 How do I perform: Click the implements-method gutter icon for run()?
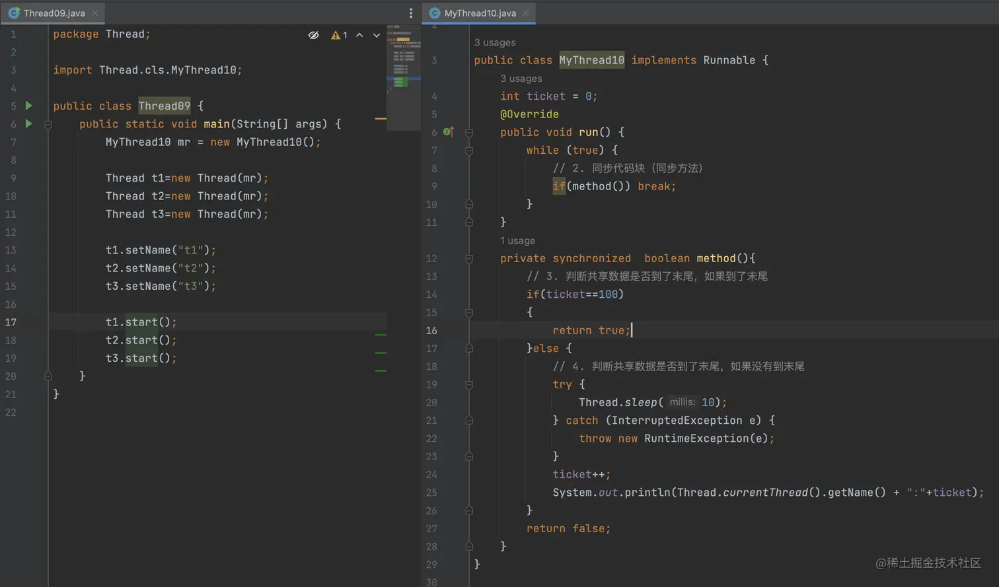(x=448, y=132)
